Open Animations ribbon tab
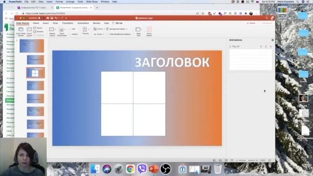Image resolution: width=313 pixels, height=176 pixels. pos(83,23)
